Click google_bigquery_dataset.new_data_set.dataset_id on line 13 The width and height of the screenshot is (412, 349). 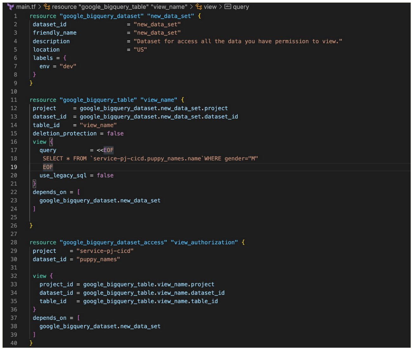(x=159, y=117)
